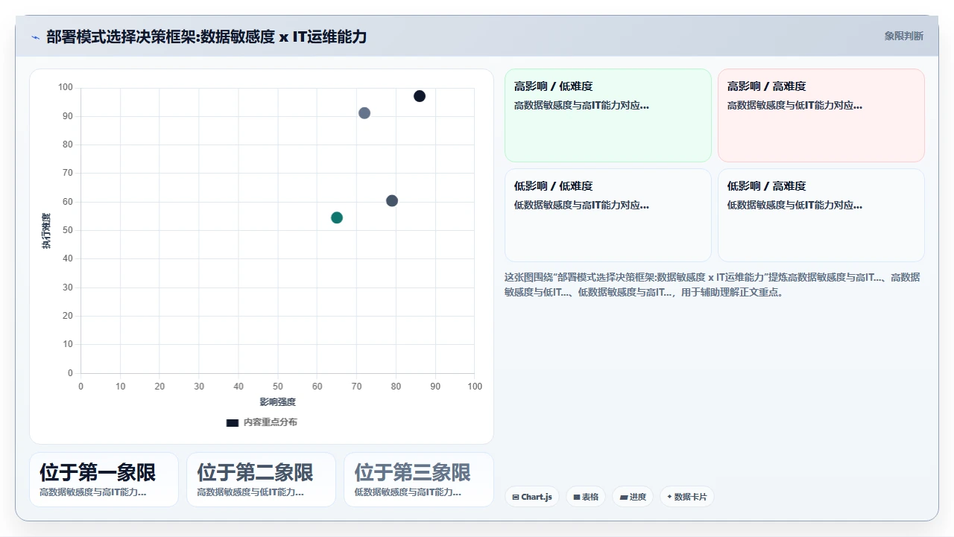Click the 象限判断 label in header
Screen dimensions: 954x537
[x=903, y=36]
